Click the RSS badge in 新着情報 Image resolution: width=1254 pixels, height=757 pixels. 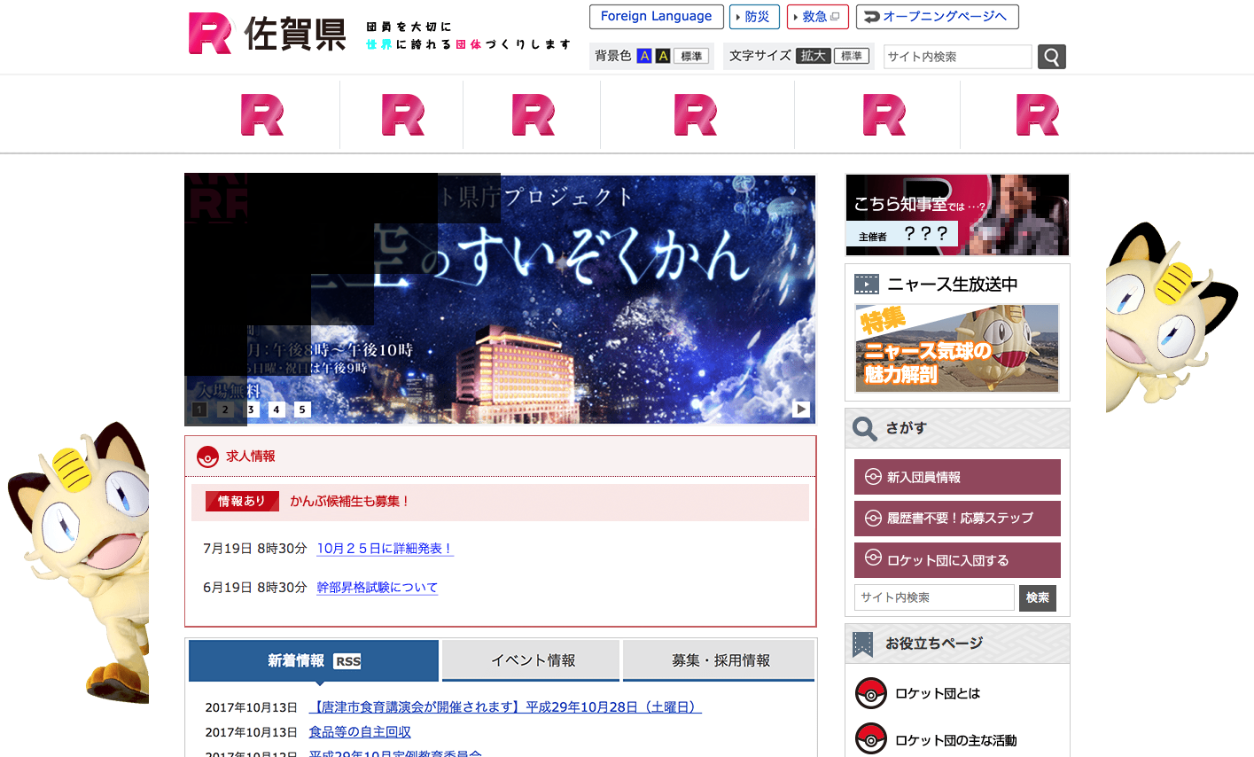[x=347, y=661]
